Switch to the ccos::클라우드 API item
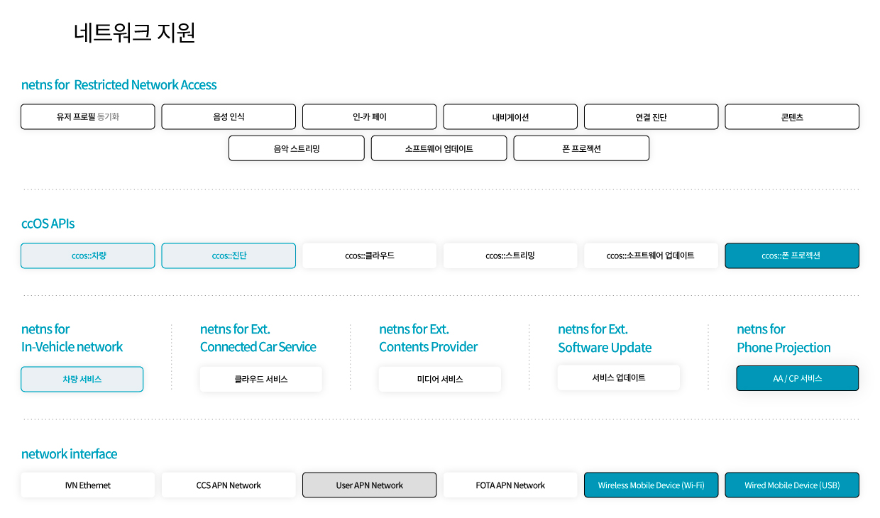880x518 pixels. (x=369, y=255)
